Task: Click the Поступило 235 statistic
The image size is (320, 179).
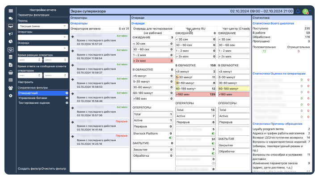Action: (281, 28)
